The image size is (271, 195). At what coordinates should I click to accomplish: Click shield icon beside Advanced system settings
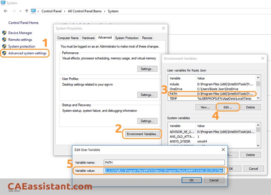(4, 53)
